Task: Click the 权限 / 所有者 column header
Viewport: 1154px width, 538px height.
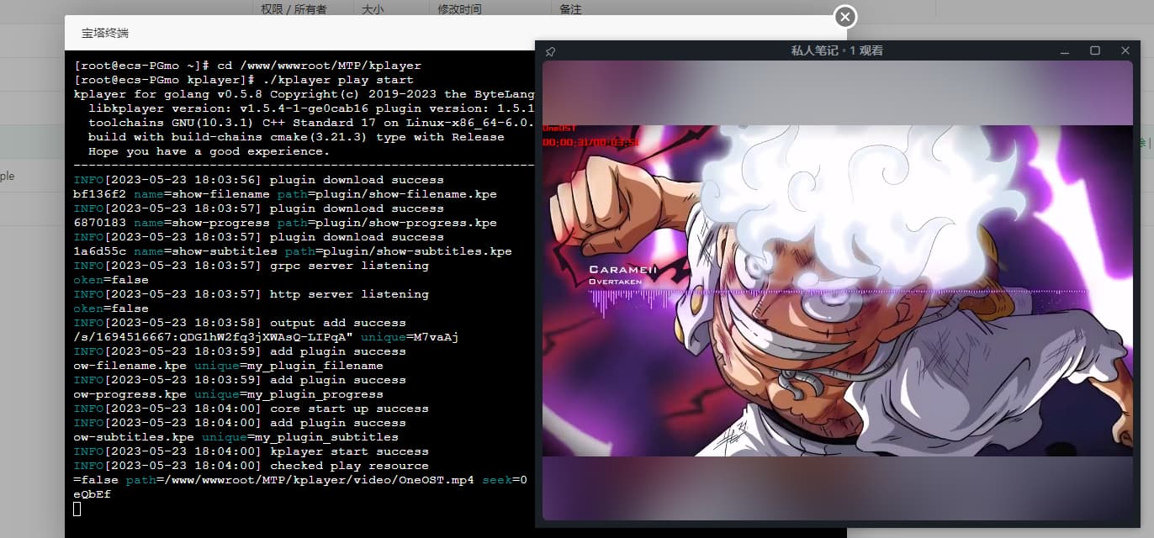Action: [294, 9]
